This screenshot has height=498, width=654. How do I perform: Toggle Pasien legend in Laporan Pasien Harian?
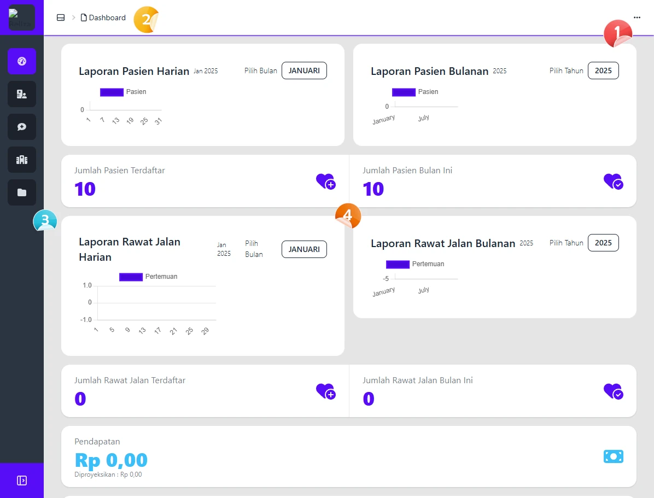[x=123, y=92]
